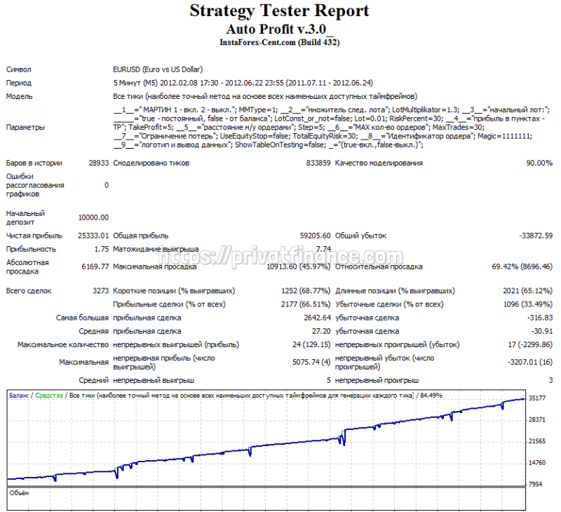Click the blue balance curve chart

[x=266, y=438]
